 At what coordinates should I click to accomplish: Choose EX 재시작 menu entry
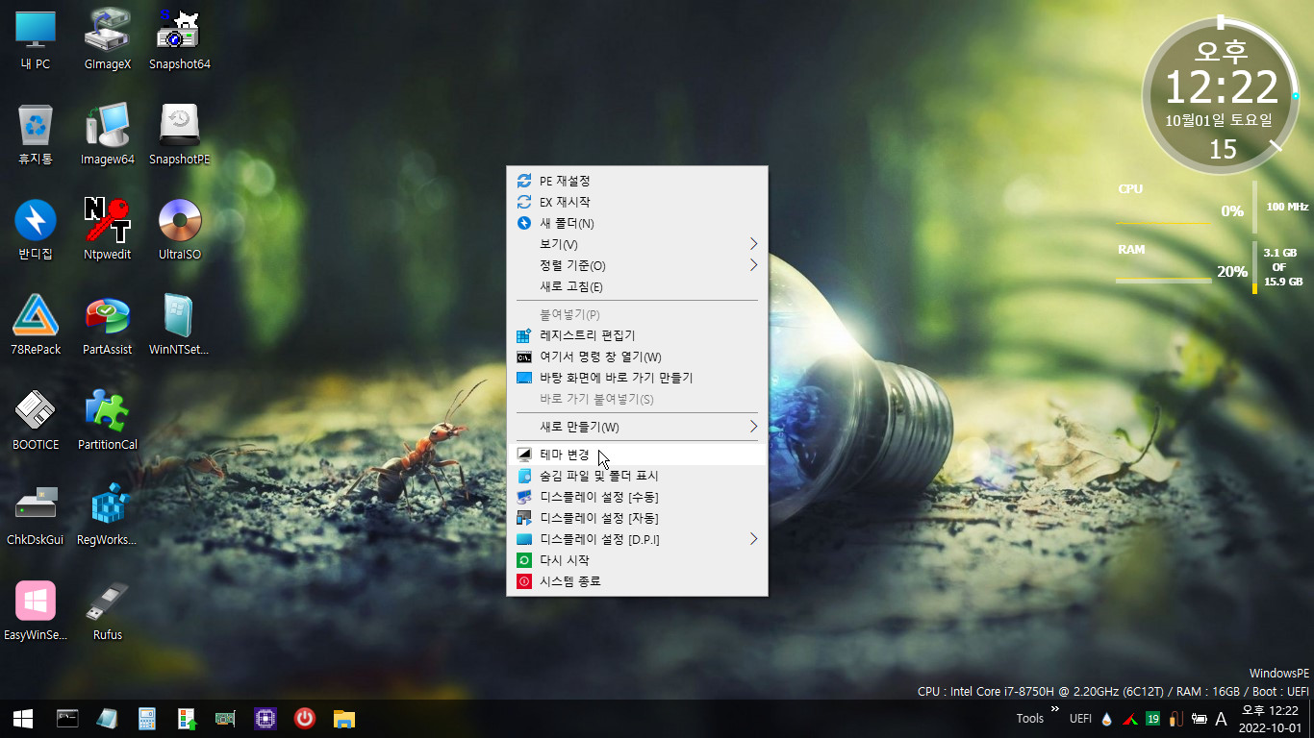tap(637, 202)
